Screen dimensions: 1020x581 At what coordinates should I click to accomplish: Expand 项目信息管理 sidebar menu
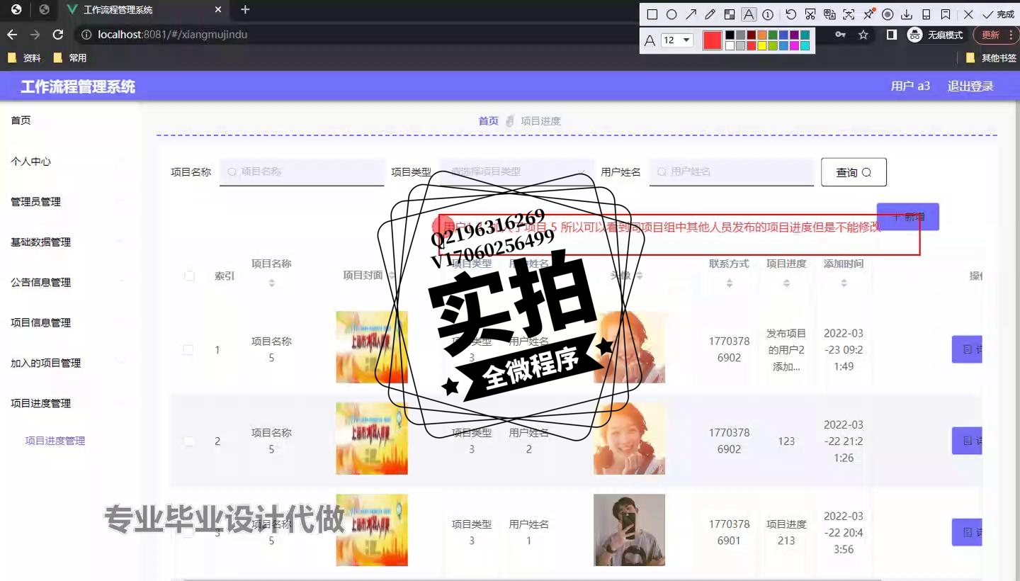[x=69, y=323]
